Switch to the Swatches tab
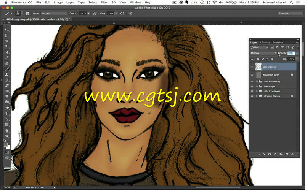The height and width of the screenshot is (190, 305). coord(278,43)
